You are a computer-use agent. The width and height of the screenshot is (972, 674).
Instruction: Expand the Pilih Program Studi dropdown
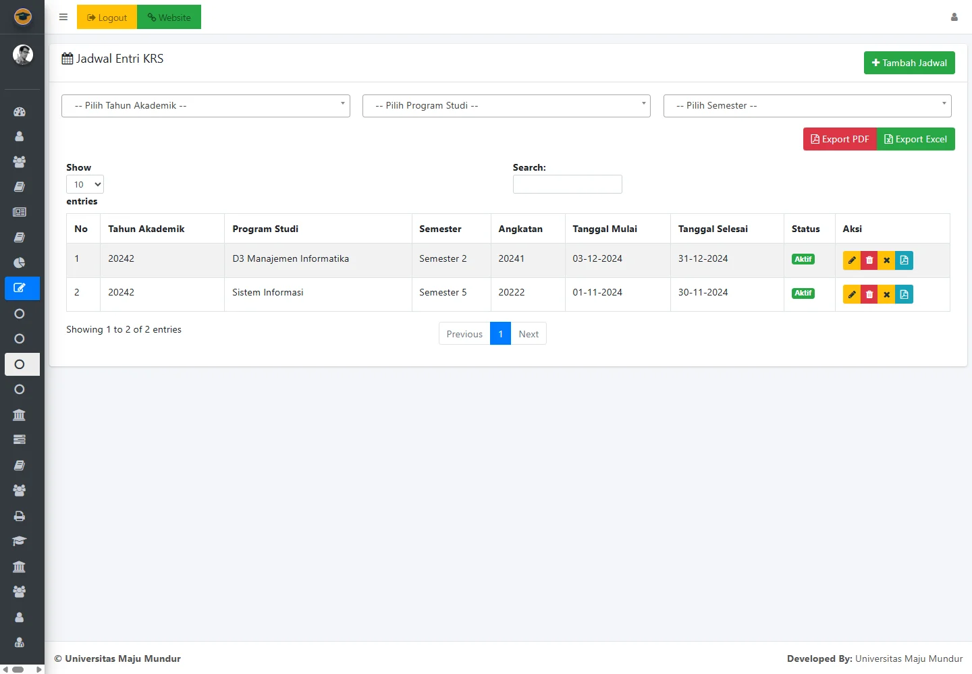point(506,106)
